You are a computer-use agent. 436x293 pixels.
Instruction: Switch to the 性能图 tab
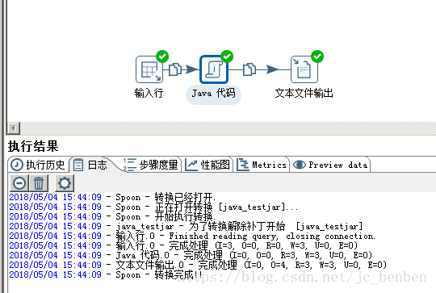[208, 165]
